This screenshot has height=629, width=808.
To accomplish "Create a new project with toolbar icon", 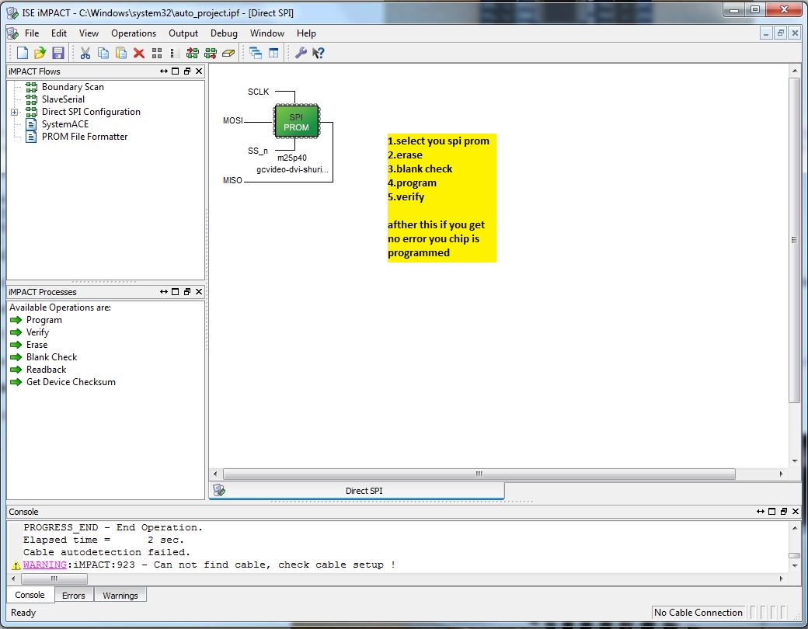I will 23,53.
